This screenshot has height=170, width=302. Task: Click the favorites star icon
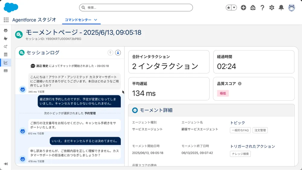(229, 8)
